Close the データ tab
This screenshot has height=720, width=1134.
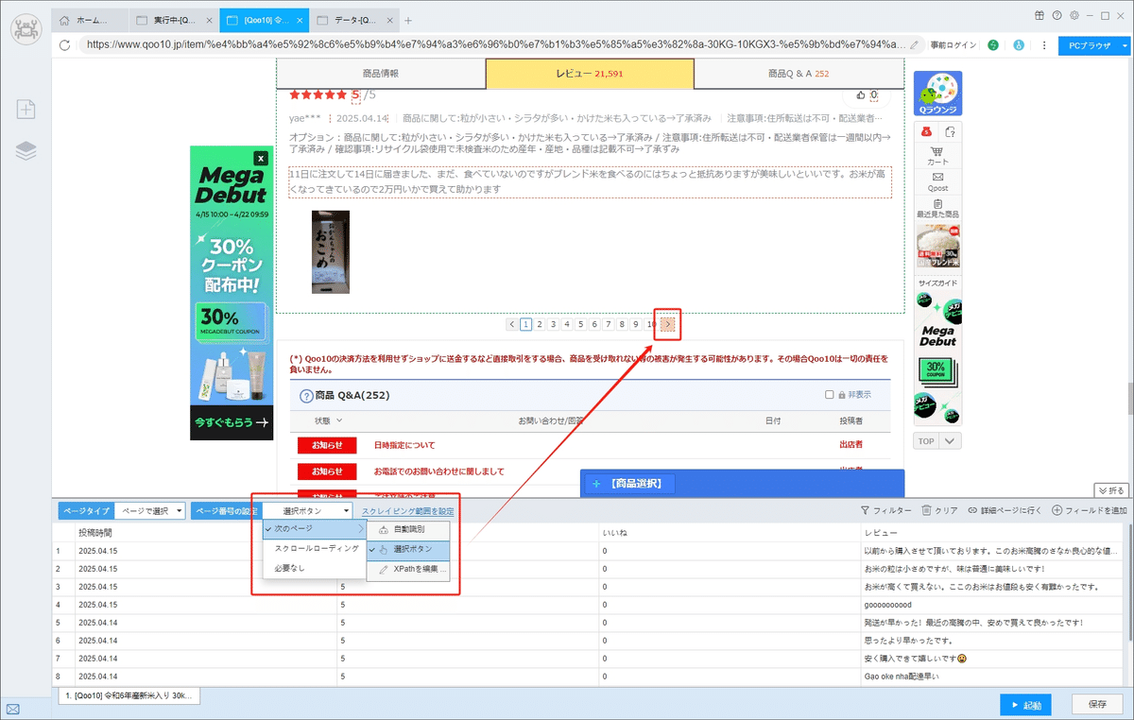point(390,20)
